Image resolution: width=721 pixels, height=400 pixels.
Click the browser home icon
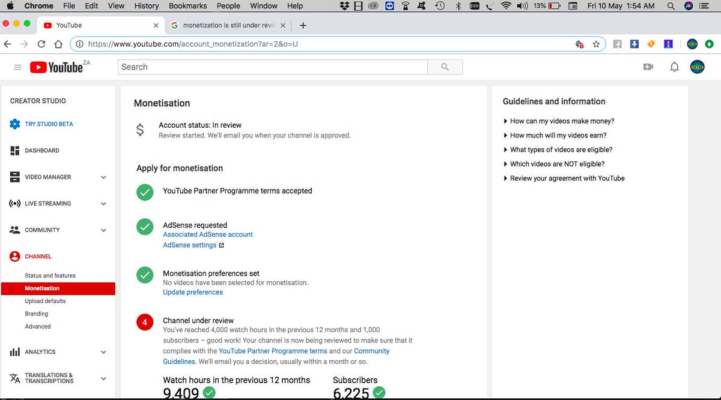[58, 44]
